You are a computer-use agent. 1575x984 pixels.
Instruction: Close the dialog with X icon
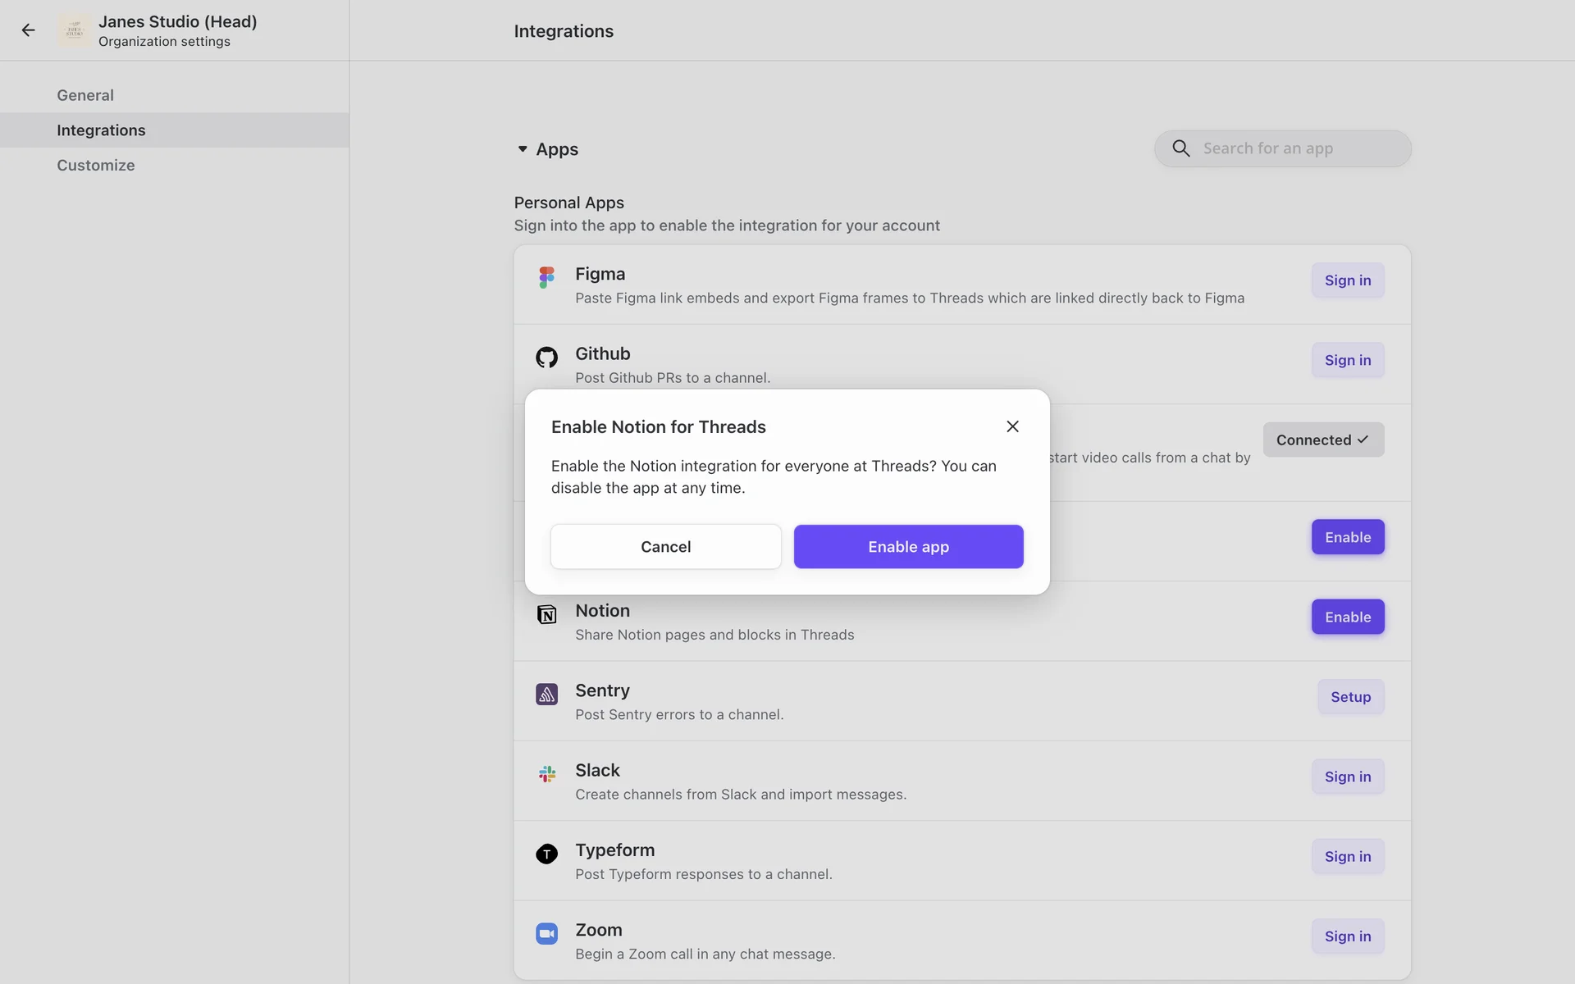[1012, 426]
